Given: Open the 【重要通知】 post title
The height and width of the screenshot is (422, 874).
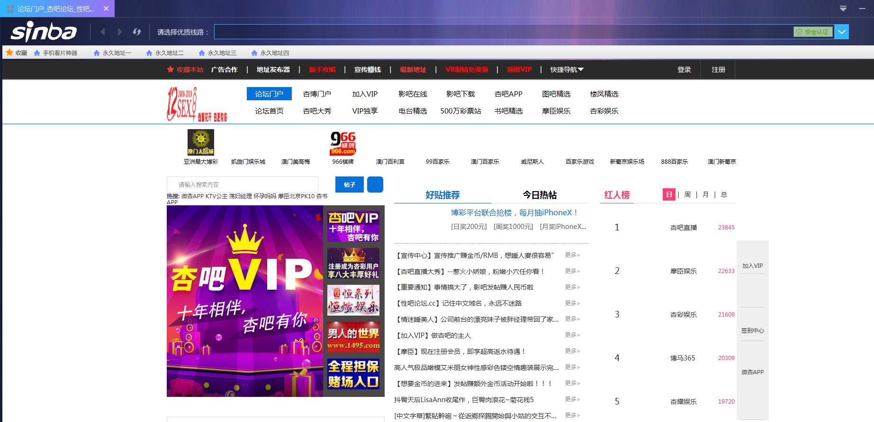Looking at the screenshot, I should point(464,287).
